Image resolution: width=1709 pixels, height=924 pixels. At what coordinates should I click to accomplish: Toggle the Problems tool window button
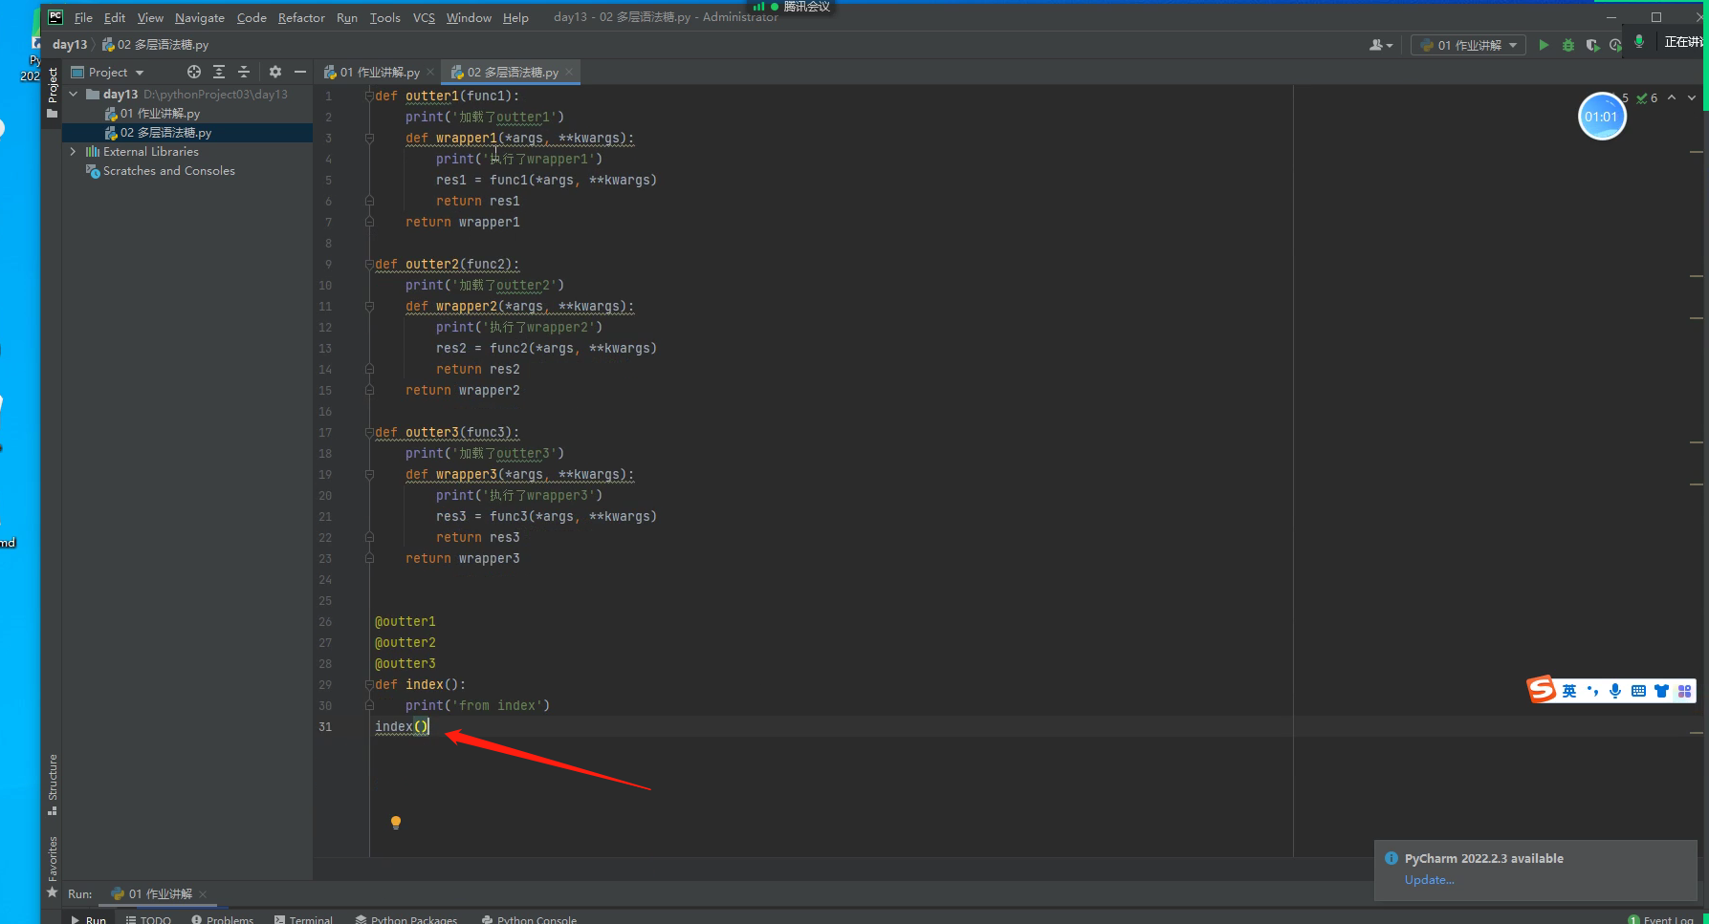pos(223,919)
